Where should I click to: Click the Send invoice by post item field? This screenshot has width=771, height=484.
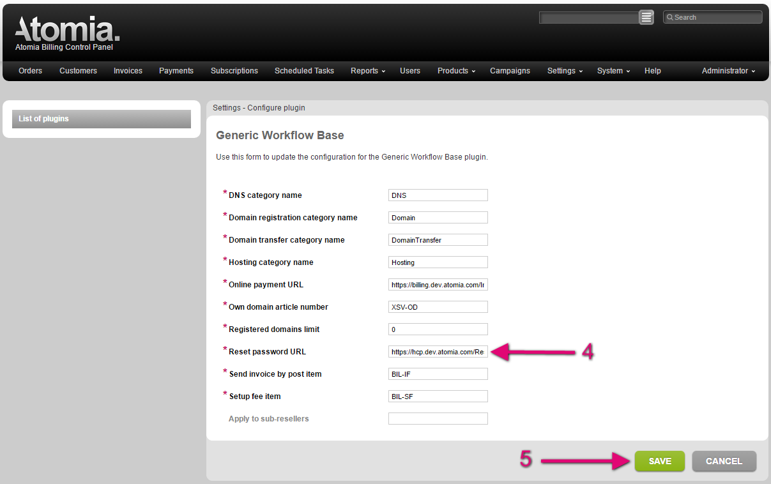click(438, 374)
